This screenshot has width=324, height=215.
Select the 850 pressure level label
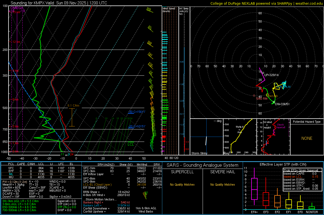5,142
